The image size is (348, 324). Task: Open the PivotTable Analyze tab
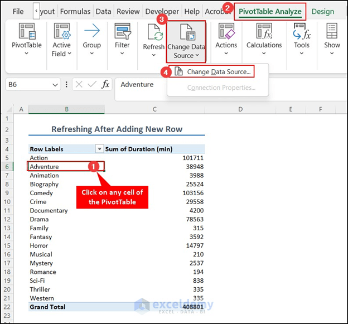(270, 12)
